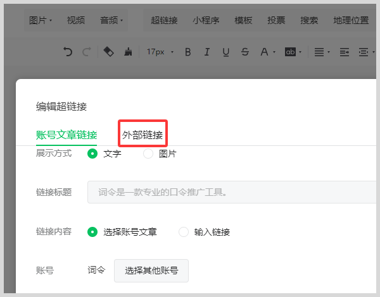Toggle strikethrough formatting (S)

pyautogui.click(x=245, y=52)
